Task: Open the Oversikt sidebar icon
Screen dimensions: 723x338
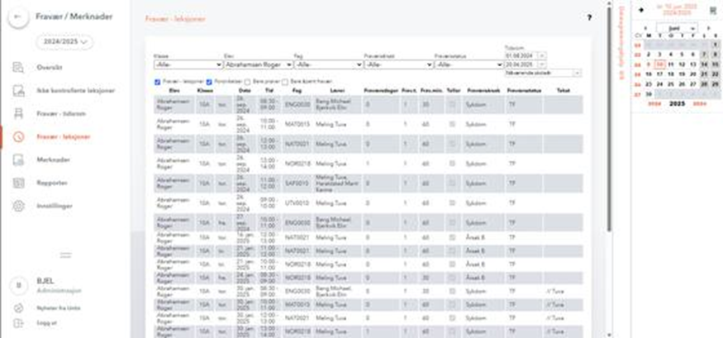Action: point(18,68)
